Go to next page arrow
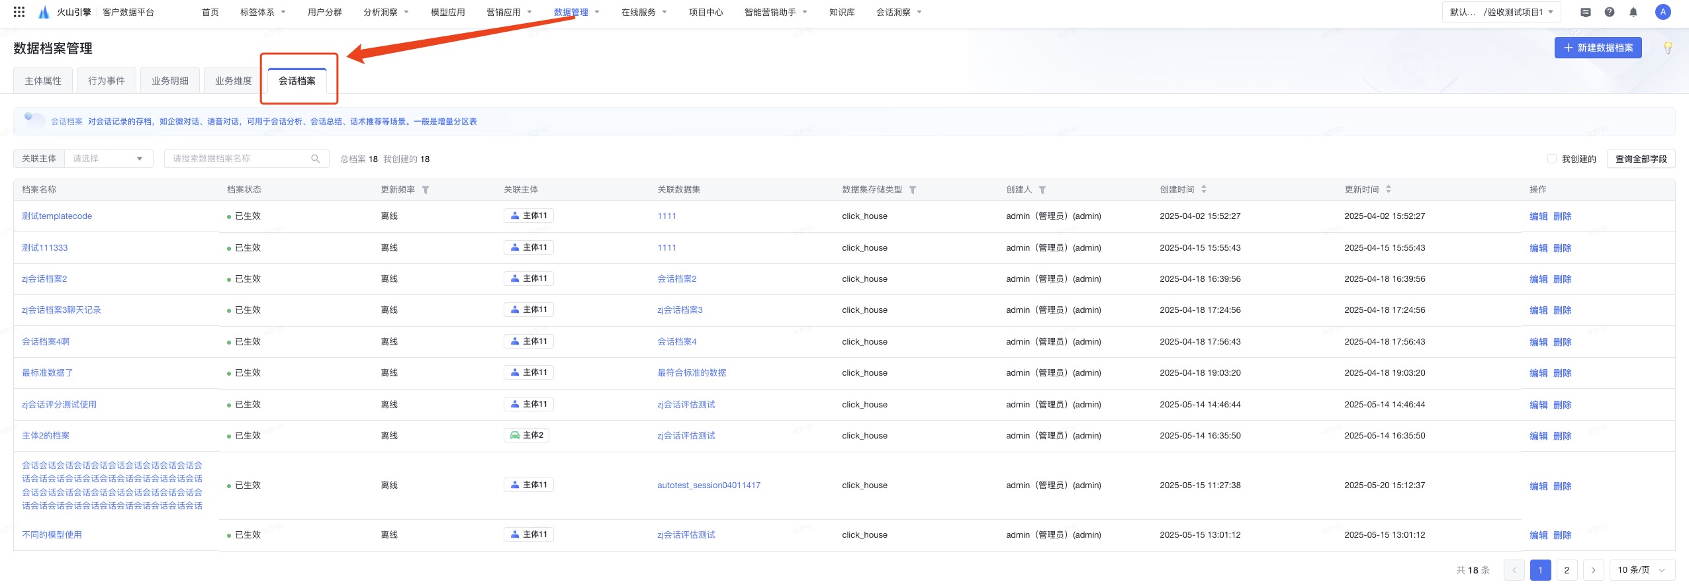The width and height of the screenshot is (1689, 586). (x=1593, y=570)
